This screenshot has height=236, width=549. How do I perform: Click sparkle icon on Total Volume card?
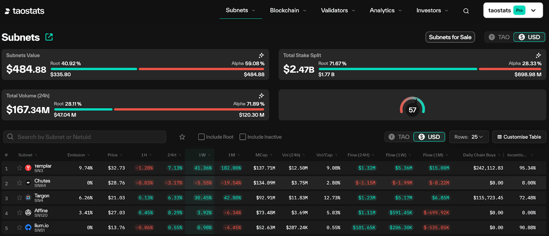[x=261, y=96]
